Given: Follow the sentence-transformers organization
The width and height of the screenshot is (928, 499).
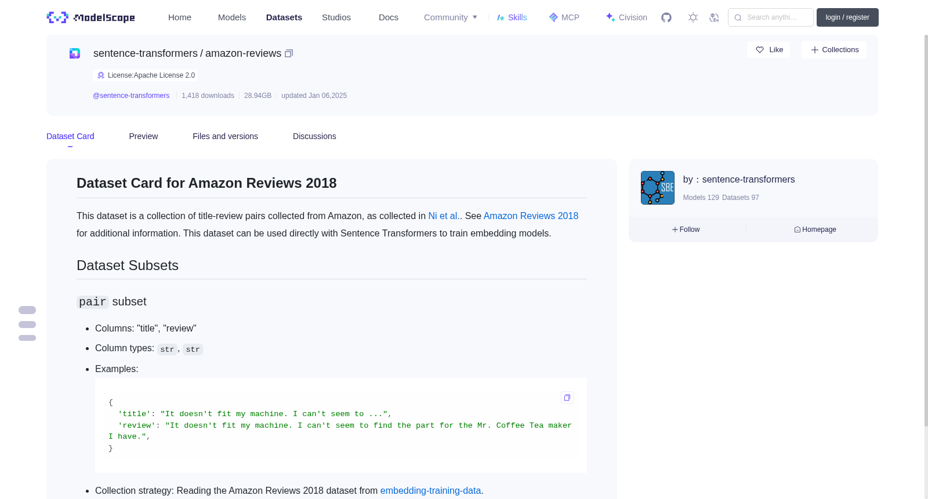Looking at the screenshot, I should (x=686, y=230).
